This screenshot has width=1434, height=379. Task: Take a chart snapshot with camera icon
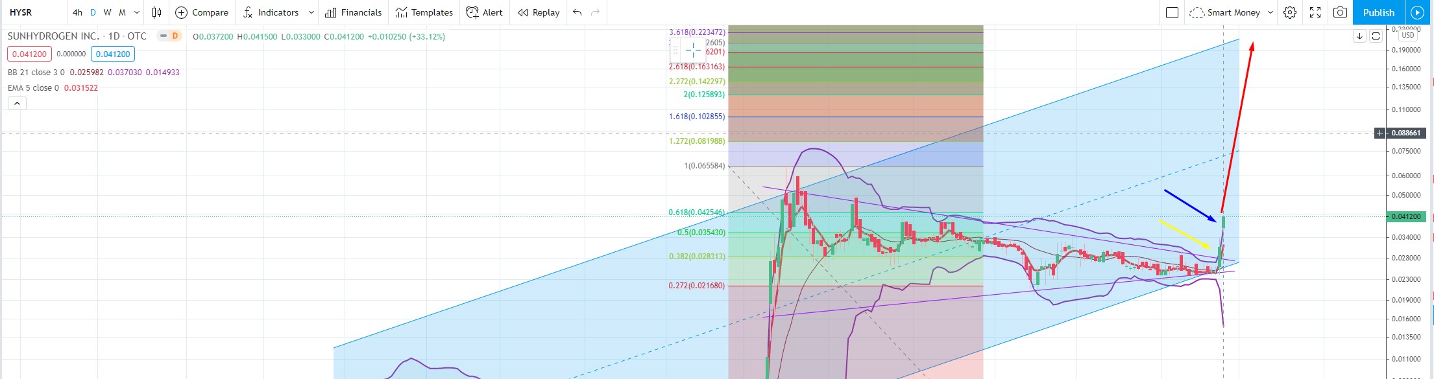(1340, 12)
